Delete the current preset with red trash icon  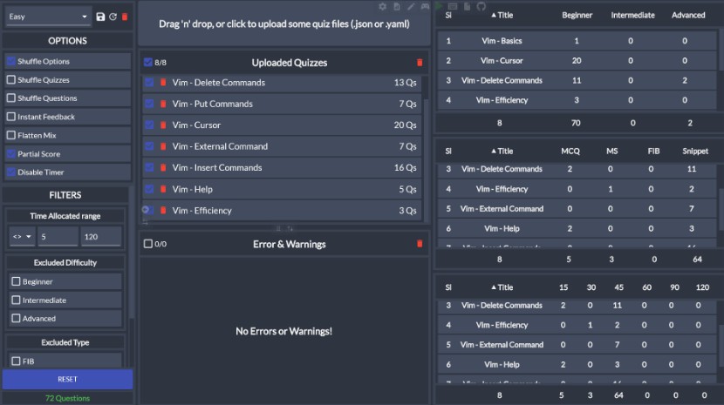[x=125, y=17]
